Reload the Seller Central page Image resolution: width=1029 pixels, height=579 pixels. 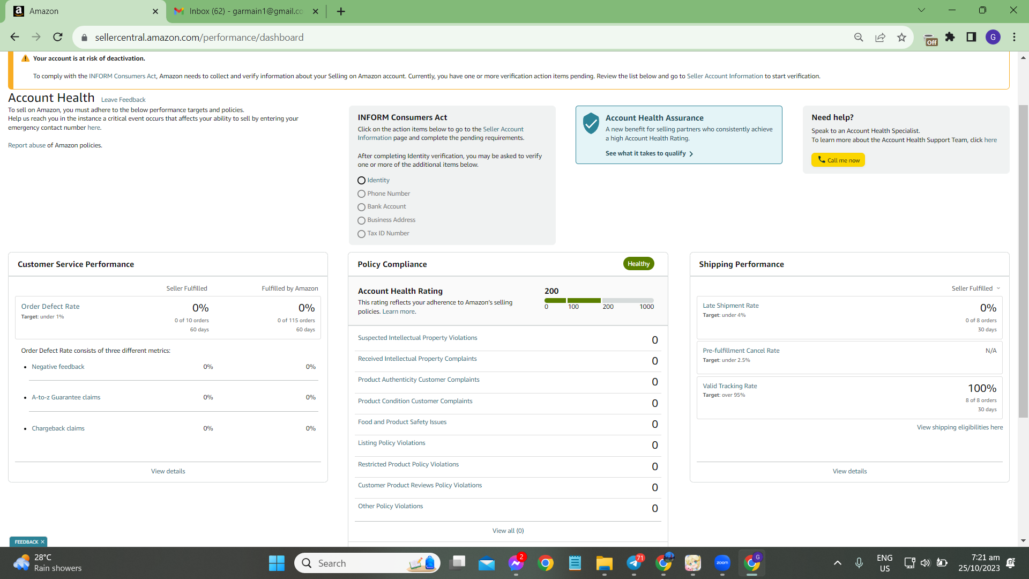(x=58, y=37)
